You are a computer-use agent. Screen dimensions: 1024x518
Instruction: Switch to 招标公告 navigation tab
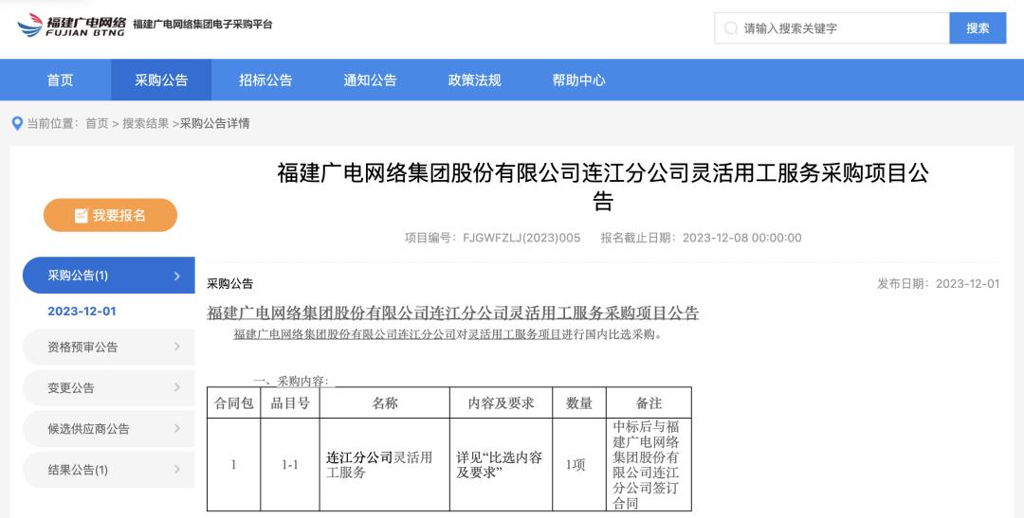pos(265,80)
